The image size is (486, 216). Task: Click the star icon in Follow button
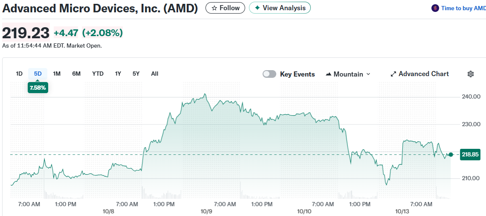pyautogui.click(x=214, y=8)
